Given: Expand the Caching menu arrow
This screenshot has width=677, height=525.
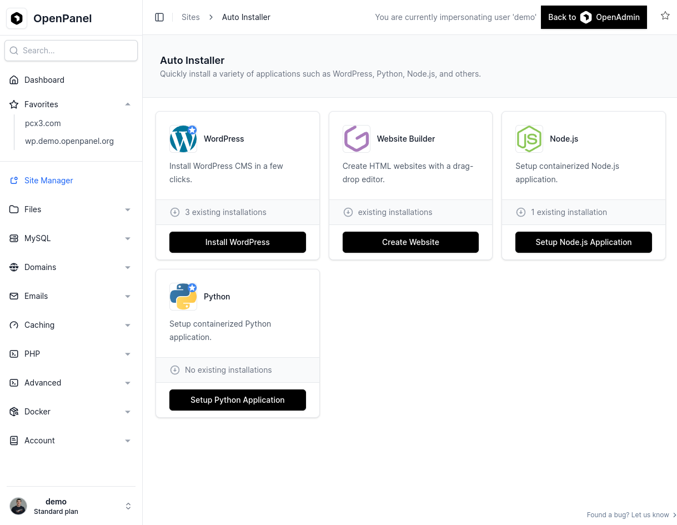Looking at the screenshot, I should point(128,326).
